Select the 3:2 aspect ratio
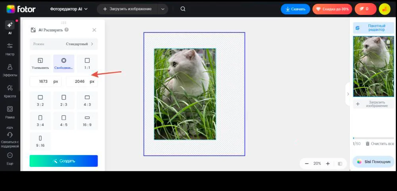 tap(40, 100)
